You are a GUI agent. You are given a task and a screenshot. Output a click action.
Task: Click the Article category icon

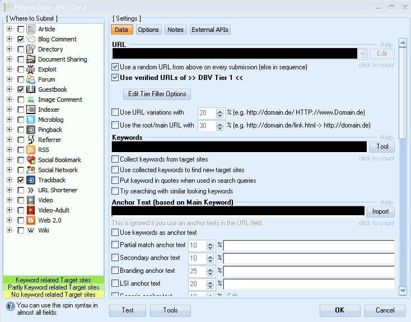(31, 29)
